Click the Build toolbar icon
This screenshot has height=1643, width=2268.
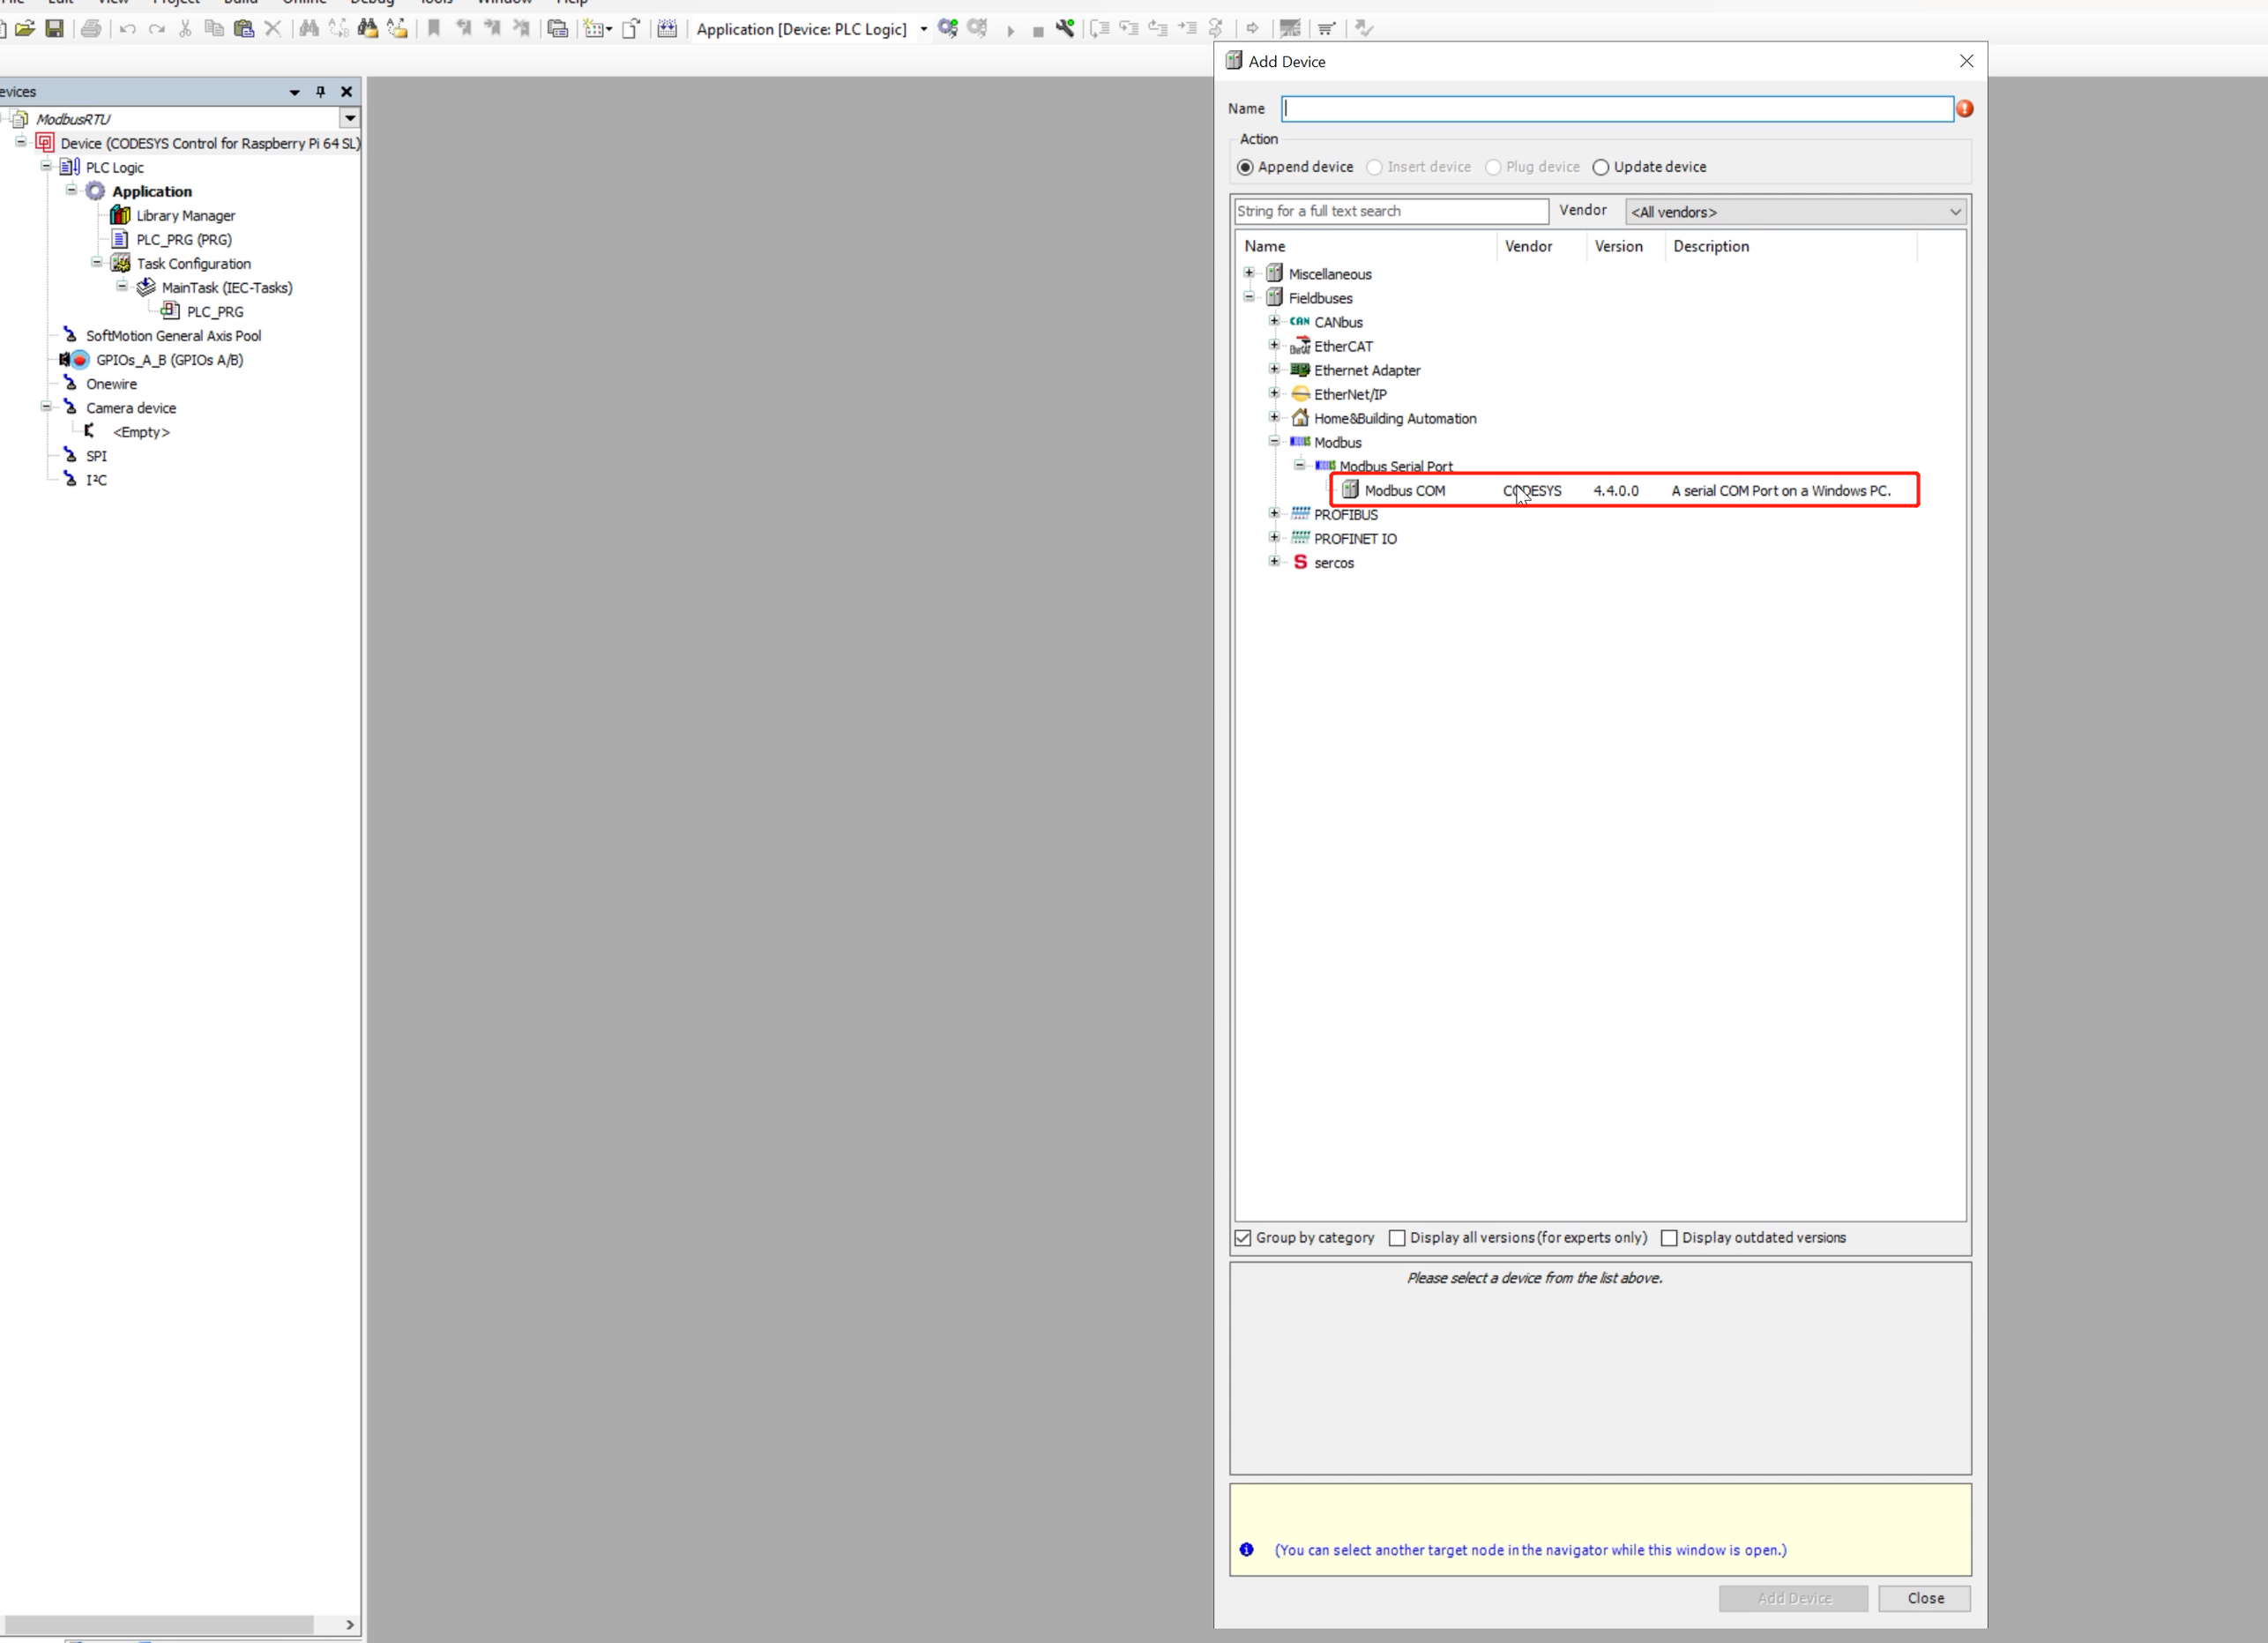tap(667, 29)
